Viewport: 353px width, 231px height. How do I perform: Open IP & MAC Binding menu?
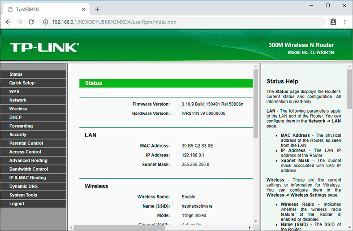click(33, 178)
